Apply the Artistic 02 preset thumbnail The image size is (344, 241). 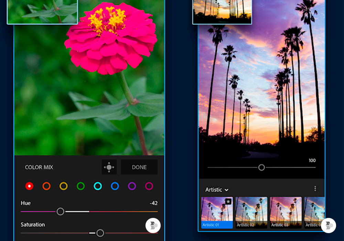point(251,212)
